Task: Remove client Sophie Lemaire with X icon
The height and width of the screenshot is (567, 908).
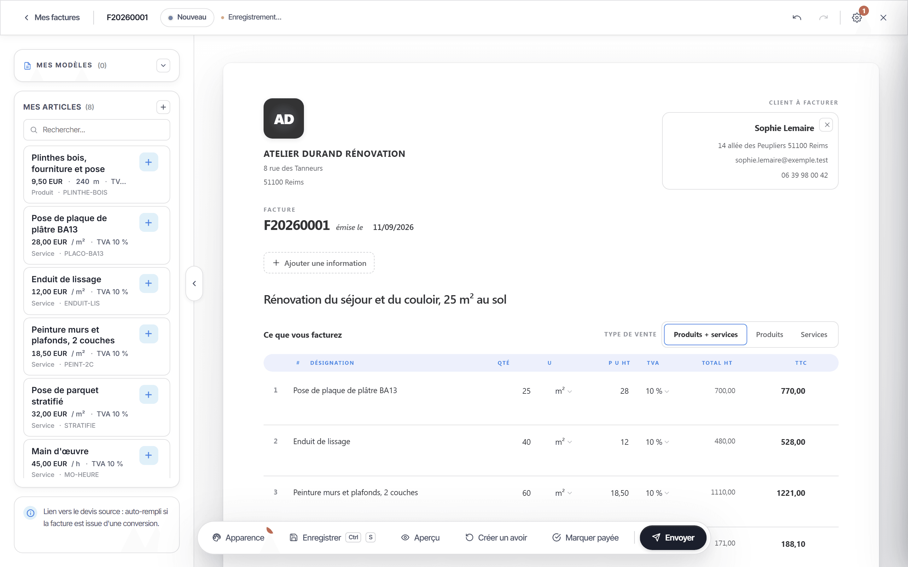Action: click(827, 125)
